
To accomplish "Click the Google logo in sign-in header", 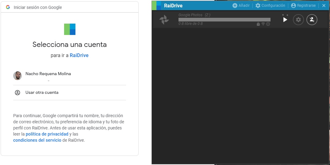I will point(8,7).
